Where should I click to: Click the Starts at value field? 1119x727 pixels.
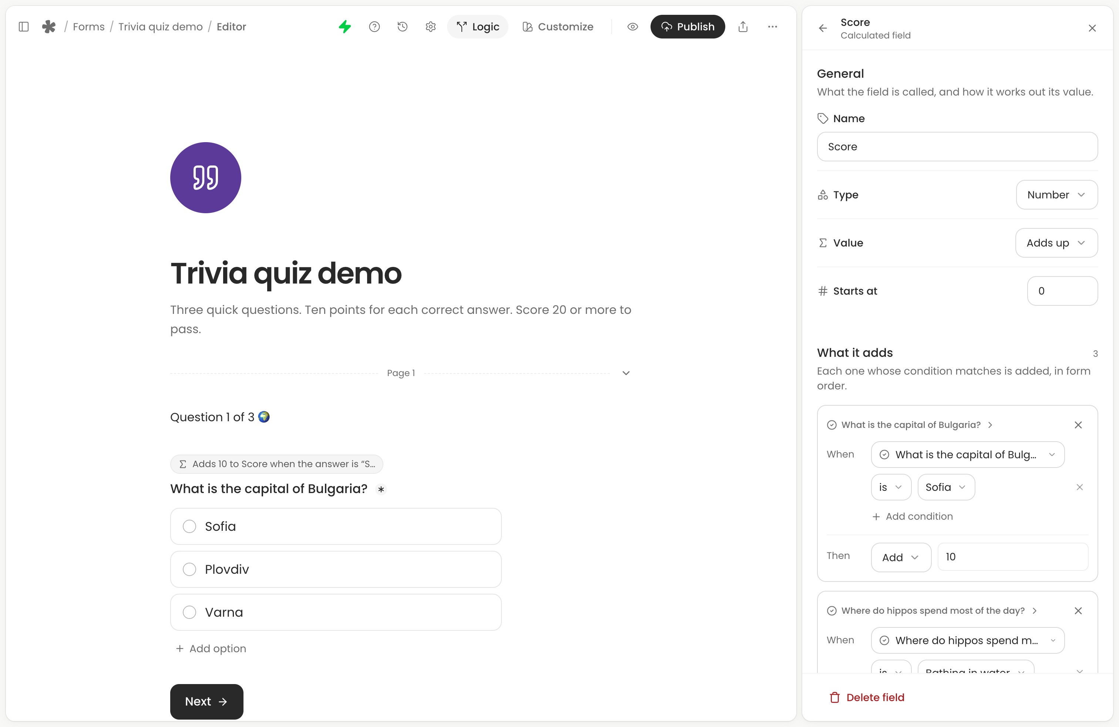[x=1062, y=291]
